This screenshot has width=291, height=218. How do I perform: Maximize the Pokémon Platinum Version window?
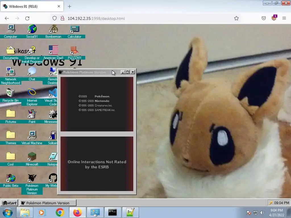click(128, 72)
